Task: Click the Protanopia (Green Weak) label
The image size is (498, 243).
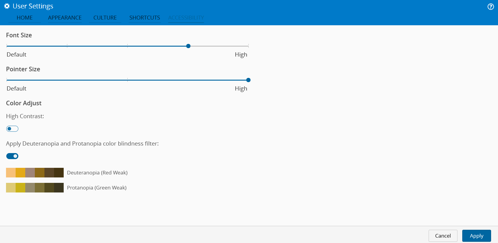Action: [97, 188]
